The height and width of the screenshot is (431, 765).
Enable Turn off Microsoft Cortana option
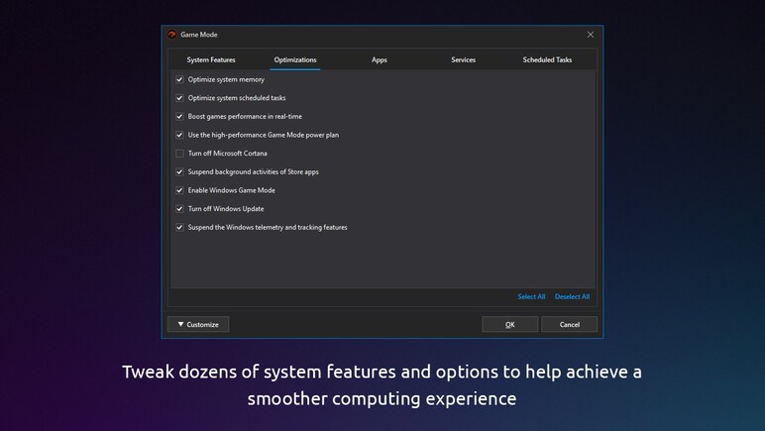pos(179,154)
